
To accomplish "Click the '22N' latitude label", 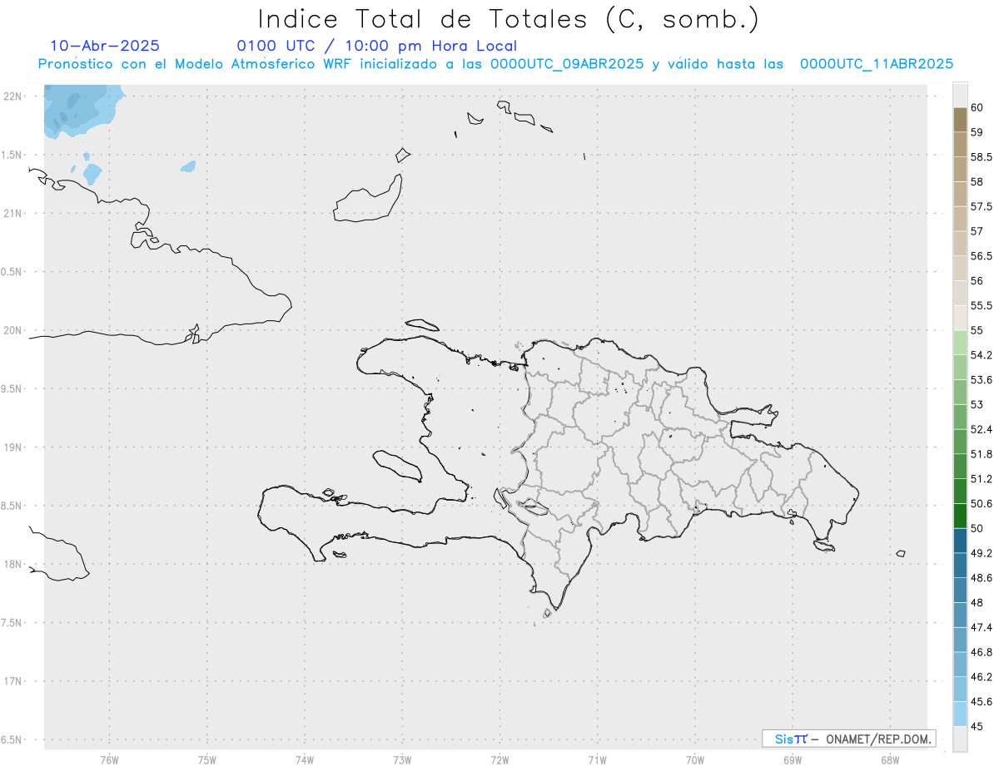I will [12, 96].
